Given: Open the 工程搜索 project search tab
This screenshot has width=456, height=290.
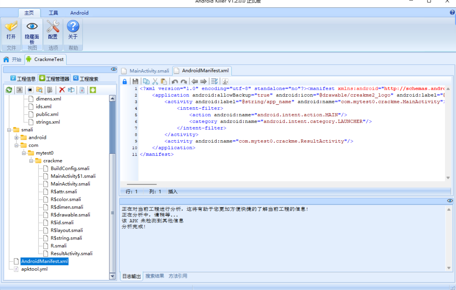Looking at the screenshot, I should (x=86, y=79).
